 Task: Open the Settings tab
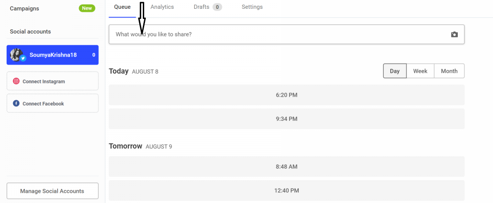(x=252, y=7)
